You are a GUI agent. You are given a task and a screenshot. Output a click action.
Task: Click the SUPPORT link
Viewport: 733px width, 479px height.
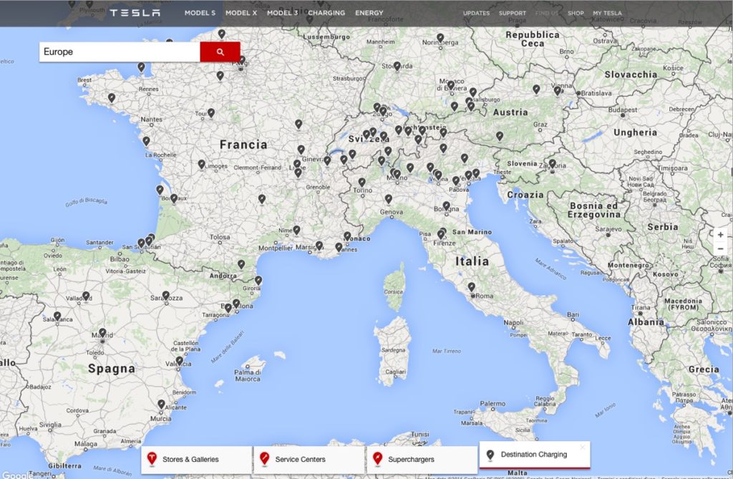click(x=513, y=13)
